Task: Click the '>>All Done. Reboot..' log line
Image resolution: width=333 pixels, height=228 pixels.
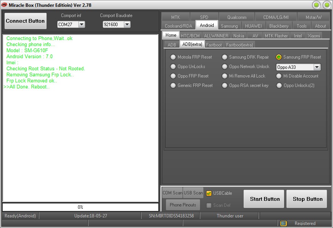Action: [x=27, y=87]
